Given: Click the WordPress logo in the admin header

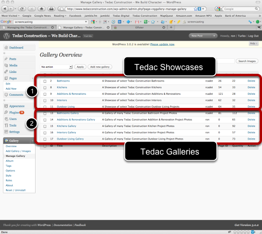Looking at the screenshot, I should 7,36.
